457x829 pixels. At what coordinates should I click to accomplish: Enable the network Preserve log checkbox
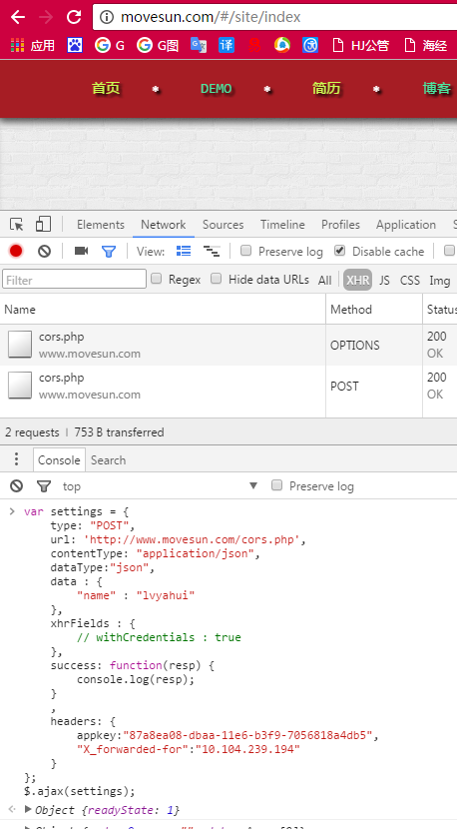pos(245,251)
